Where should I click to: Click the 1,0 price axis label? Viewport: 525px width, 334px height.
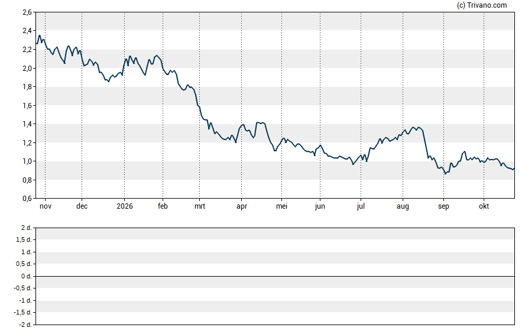click(x=27, y=161)
